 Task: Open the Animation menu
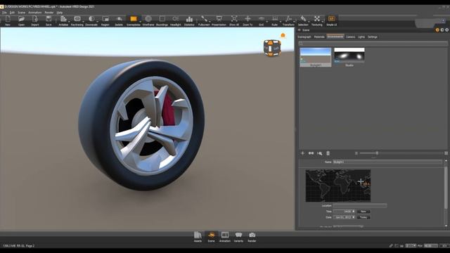(35, 13)
